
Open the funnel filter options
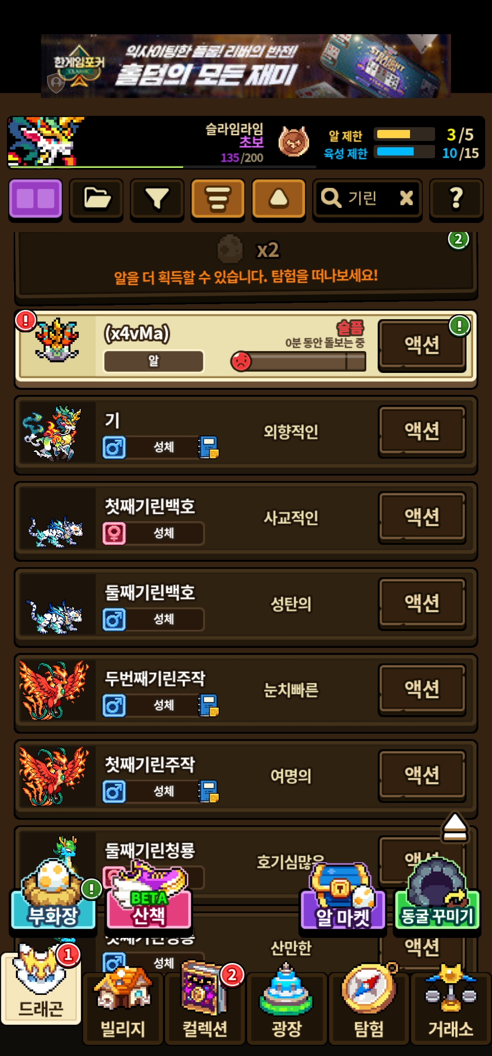(x=157, y=199)
